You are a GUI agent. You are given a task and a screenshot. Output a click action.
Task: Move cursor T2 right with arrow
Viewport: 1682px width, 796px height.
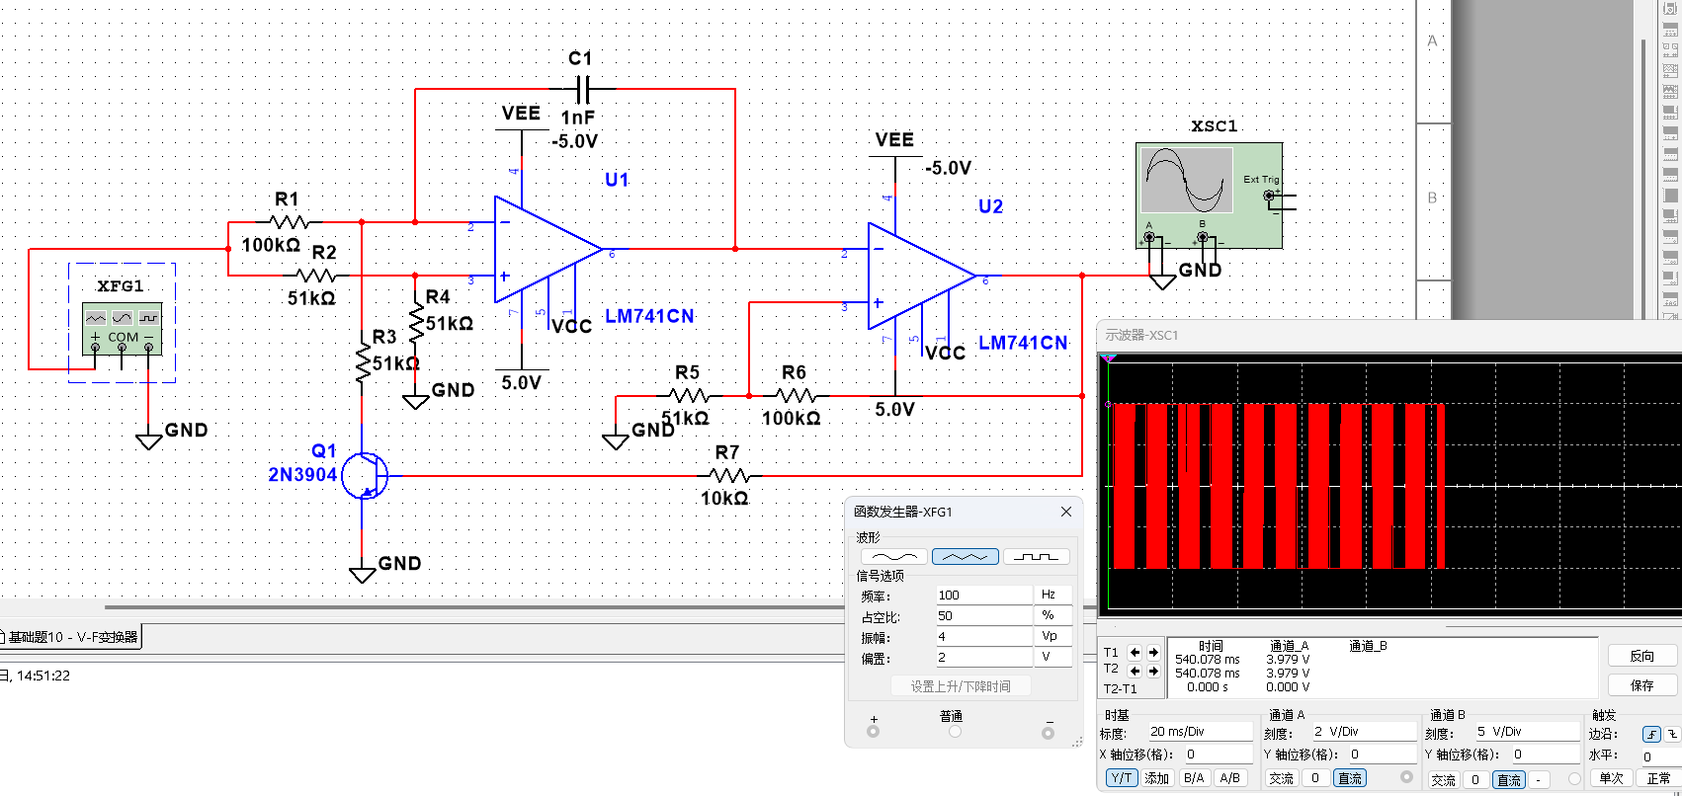point(1153,671)
